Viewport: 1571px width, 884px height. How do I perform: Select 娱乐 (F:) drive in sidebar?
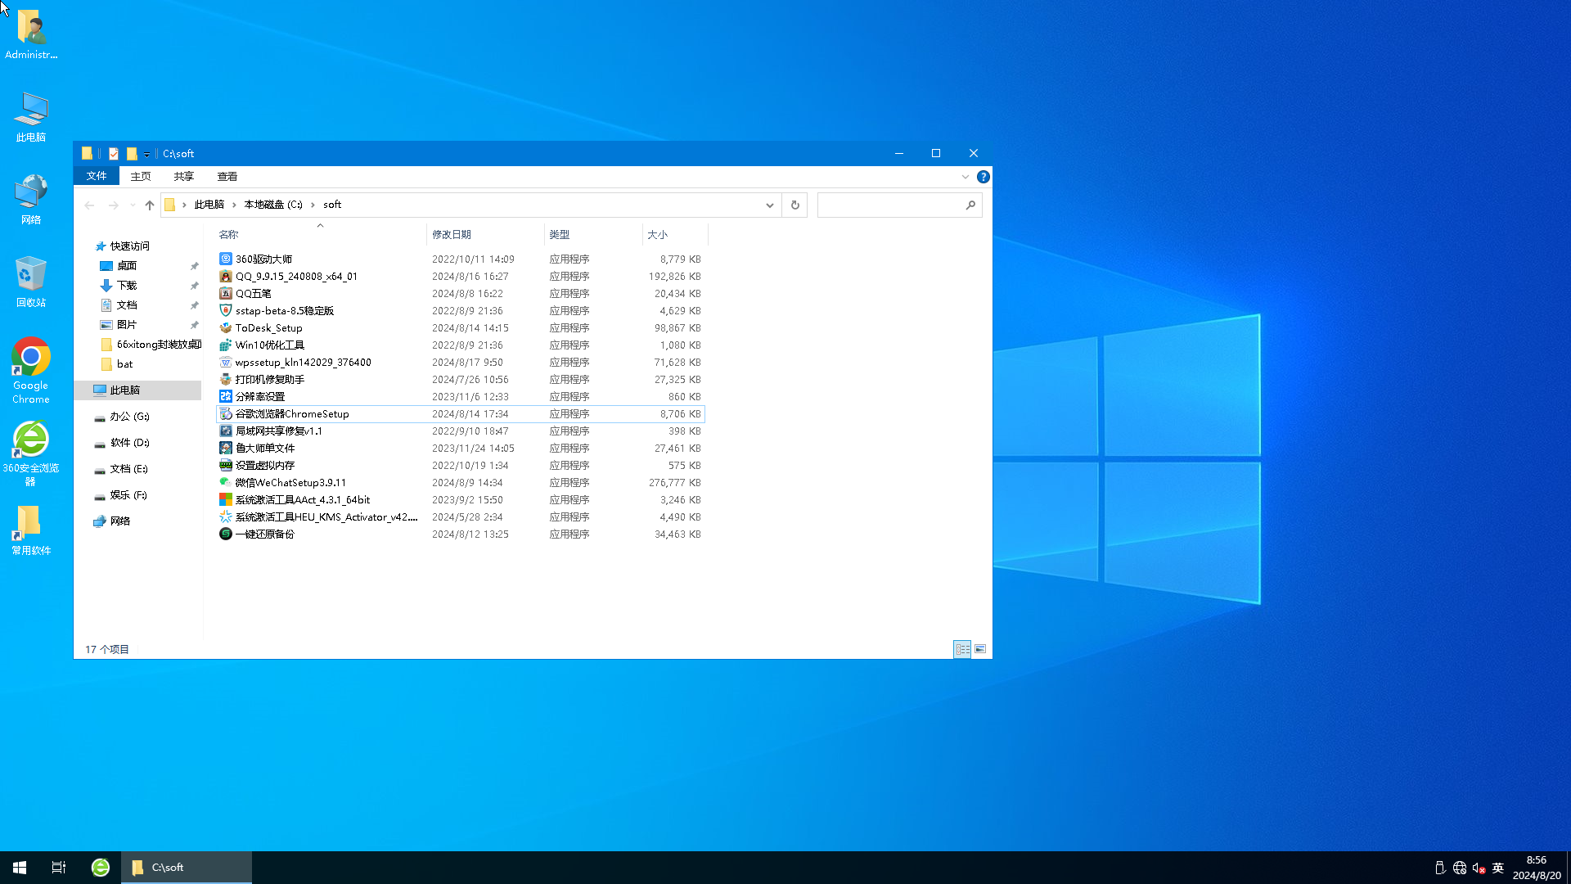point(129,494)
